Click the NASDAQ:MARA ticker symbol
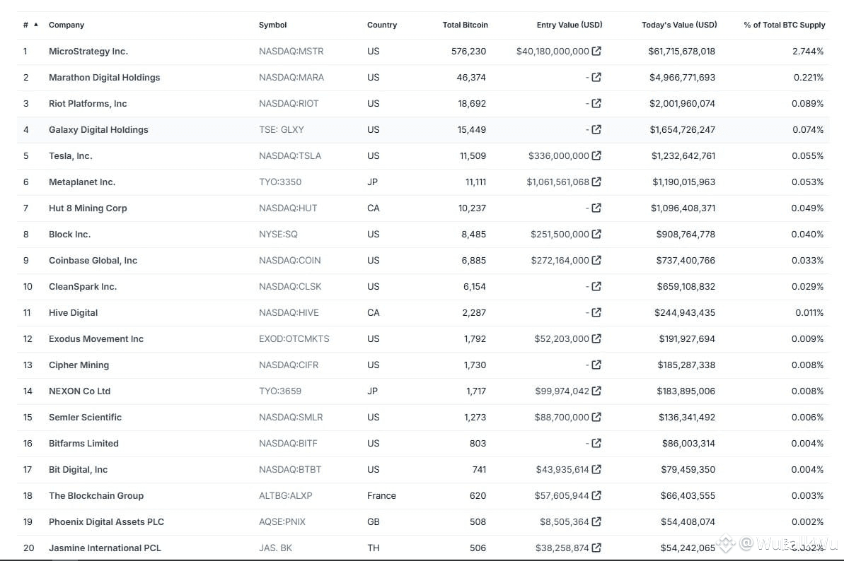844x561 pixels. 291,78
